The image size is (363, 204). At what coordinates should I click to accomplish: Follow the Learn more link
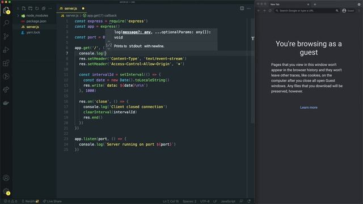point(309,107)
